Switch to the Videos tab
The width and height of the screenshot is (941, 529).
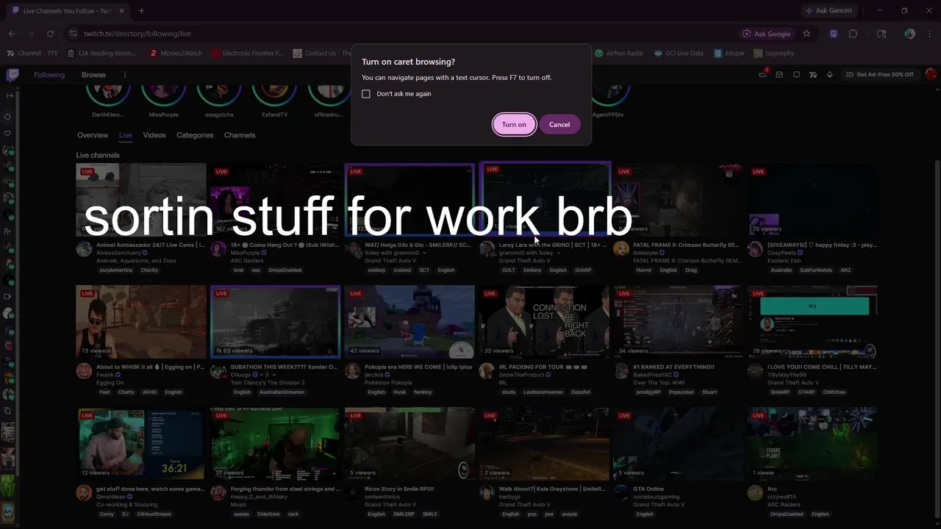(154, 135)
